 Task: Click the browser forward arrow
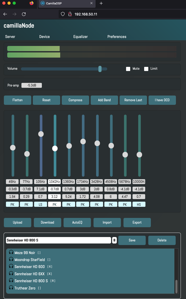click(14, 14)
